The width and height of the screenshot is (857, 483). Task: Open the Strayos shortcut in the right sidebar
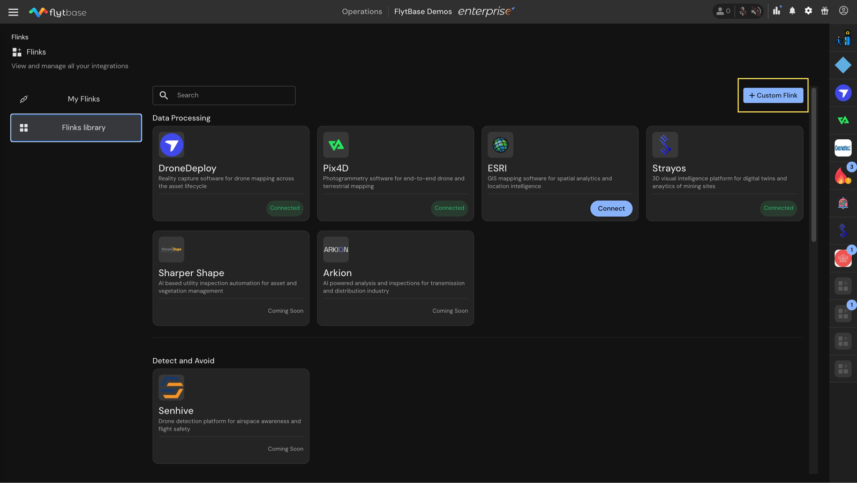pyautogui.click(x=843, y=231)
